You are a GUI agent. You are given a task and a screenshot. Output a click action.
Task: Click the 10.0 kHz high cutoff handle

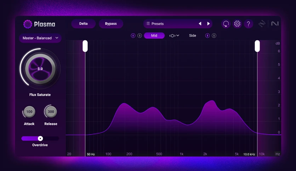(x=257, y=46)
